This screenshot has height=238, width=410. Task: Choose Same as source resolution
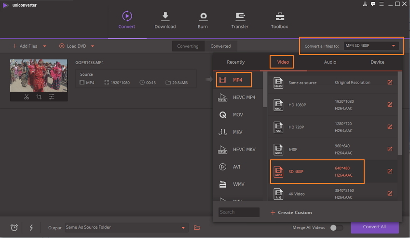point(332,83)
